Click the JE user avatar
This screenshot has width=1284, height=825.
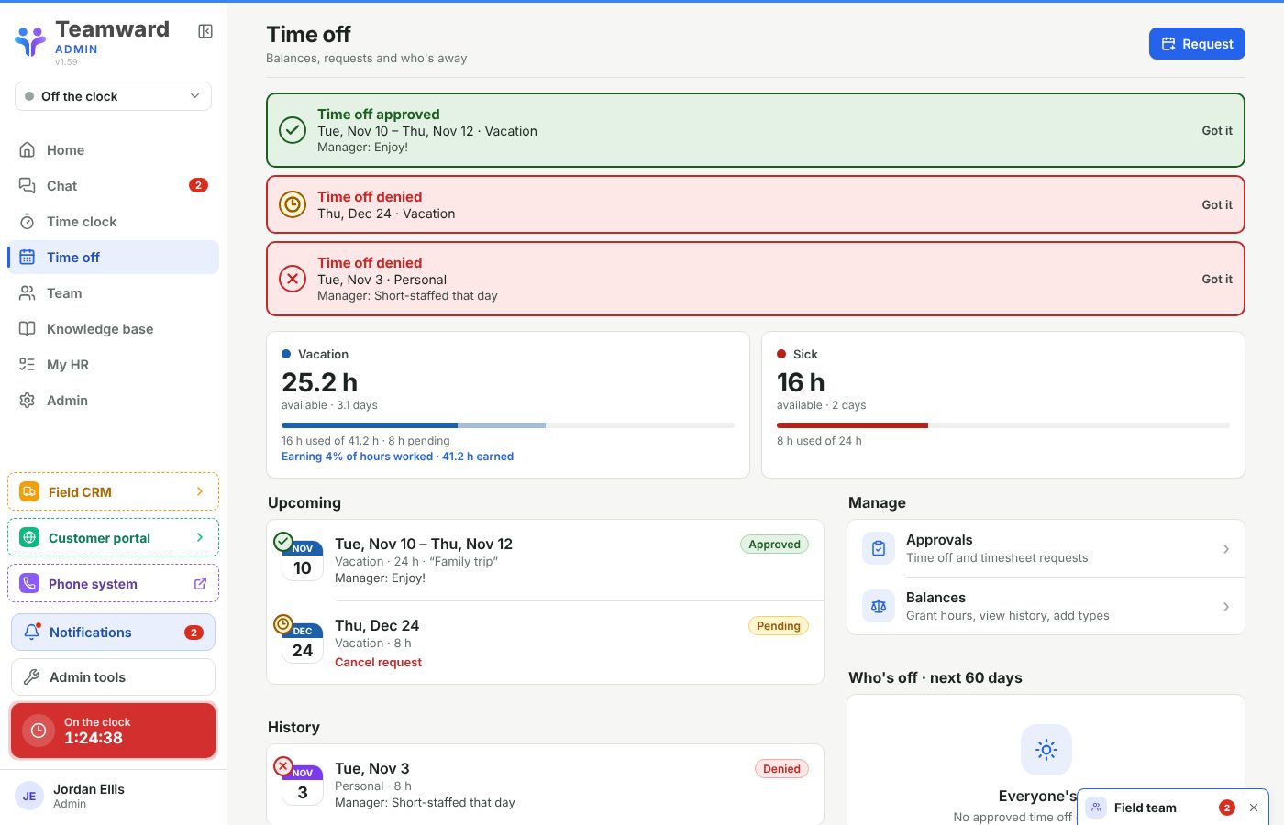(29, 797)
